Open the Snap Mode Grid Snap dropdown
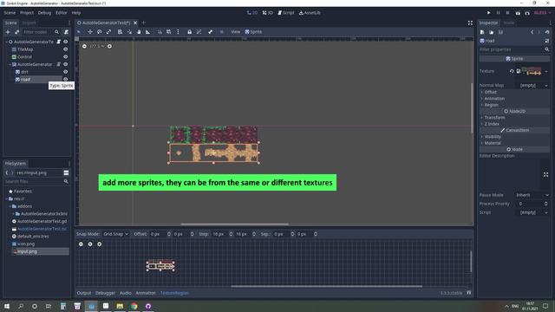 [x=115, y=234]
